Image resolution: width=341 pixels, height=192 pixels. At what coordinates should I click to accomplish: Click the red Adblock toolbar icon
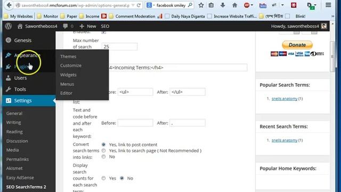tap(247, 5)
